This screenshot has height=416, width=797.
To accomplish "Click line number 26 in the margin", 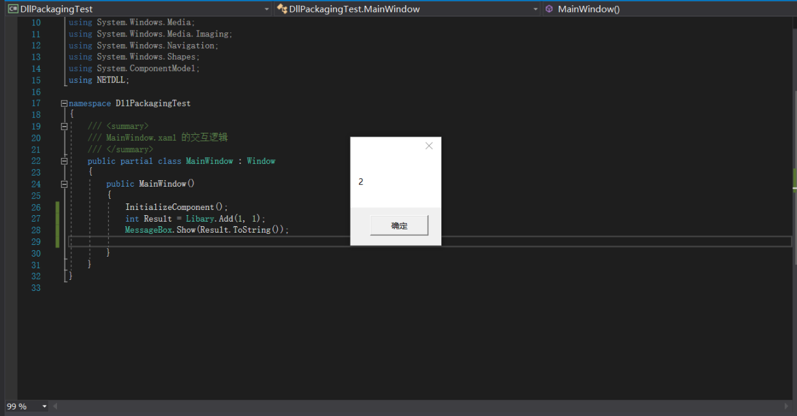I will point(36,207).
